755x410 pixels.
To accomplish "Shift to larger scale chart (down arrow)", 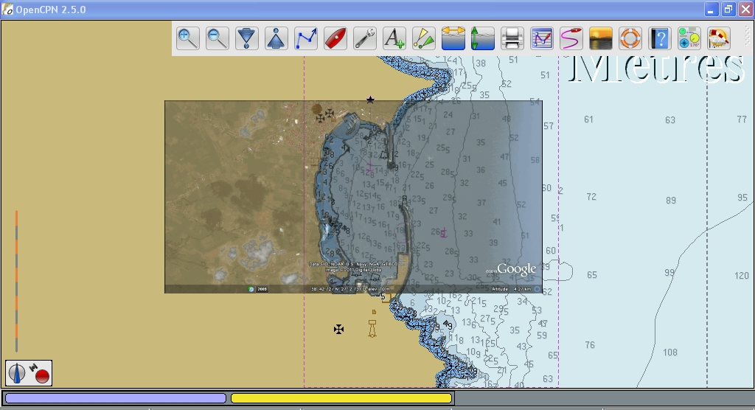I will 247,38.
